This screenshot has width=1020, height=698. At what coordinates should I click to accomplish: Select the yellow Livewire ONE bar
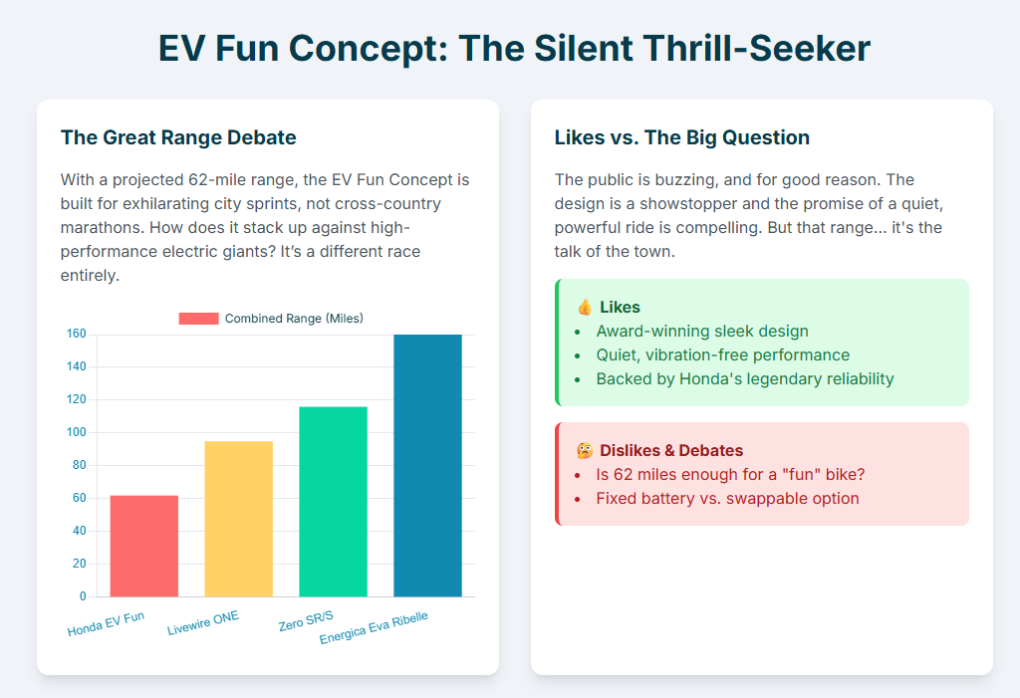click(x=239, y=519)
